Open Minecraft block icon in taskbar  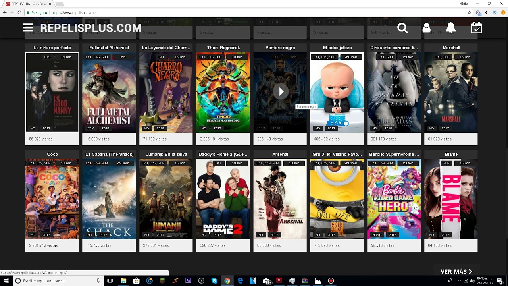[x=162, y=281]
